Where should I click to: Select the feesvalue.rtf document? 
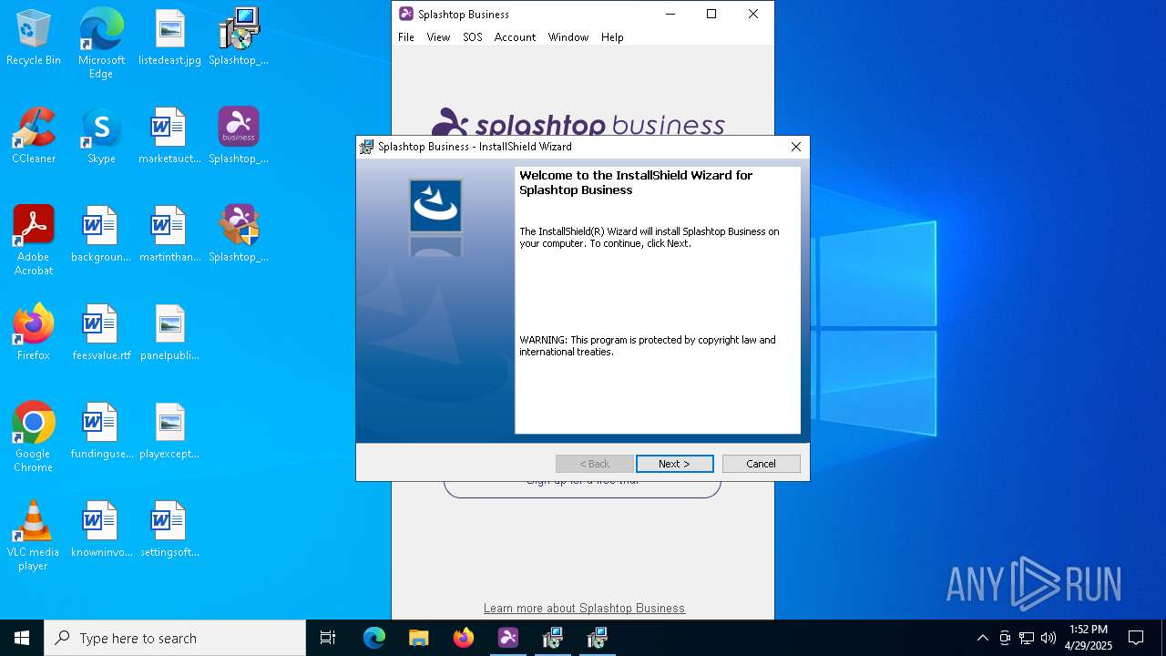click(x=101, y=333)
